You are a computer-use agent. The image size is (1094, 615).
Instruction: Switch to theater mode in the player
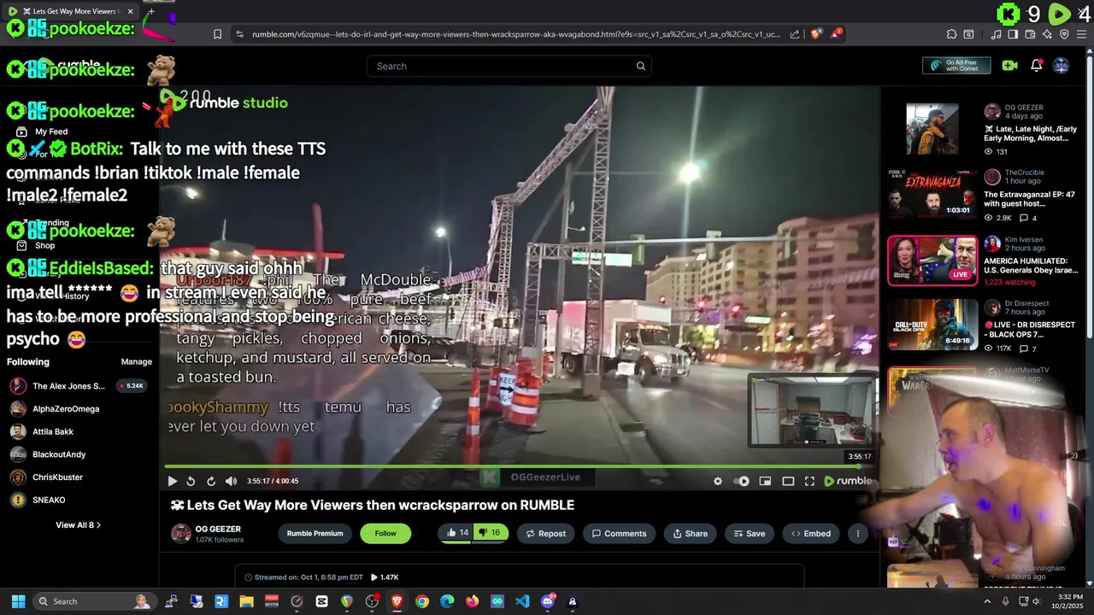788,481
